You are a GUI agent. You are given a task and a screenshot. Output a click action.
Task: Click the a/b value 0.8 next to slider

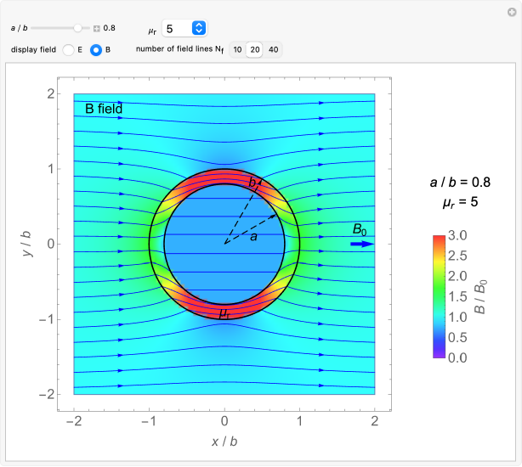click(x=109, y=28)
